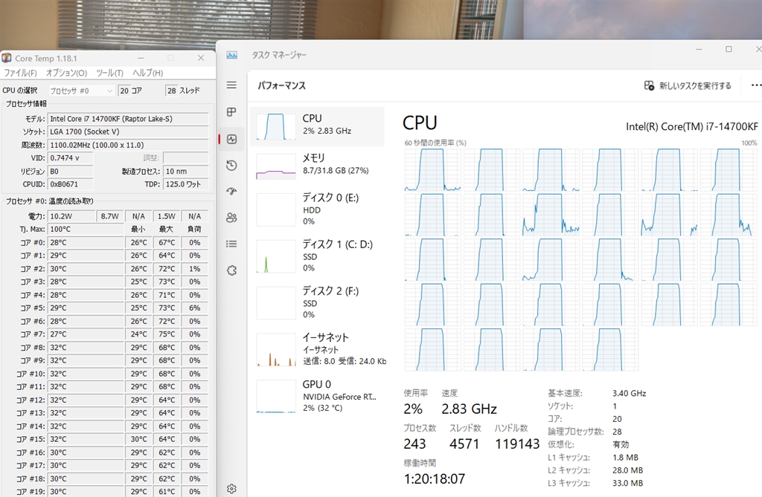Click 1100.02MHz frequency field
Image resolution: width=762 pixels, height=497 pixels.
(128, 145)
